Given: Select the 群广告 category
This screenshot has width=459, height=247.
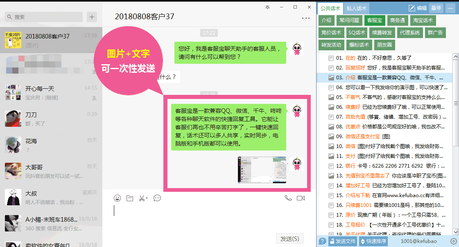Looking at the screenshot, I should [x=435, y=32].
